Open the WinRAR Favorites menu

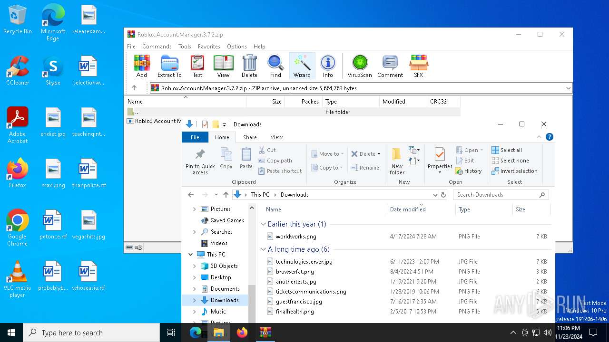(209, 47)
